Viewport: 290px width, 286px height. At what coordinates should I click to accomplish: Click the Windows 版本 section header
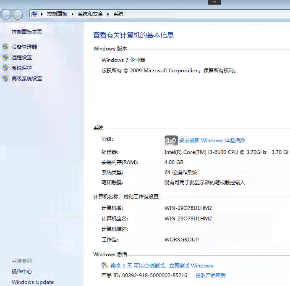[110, 48]
